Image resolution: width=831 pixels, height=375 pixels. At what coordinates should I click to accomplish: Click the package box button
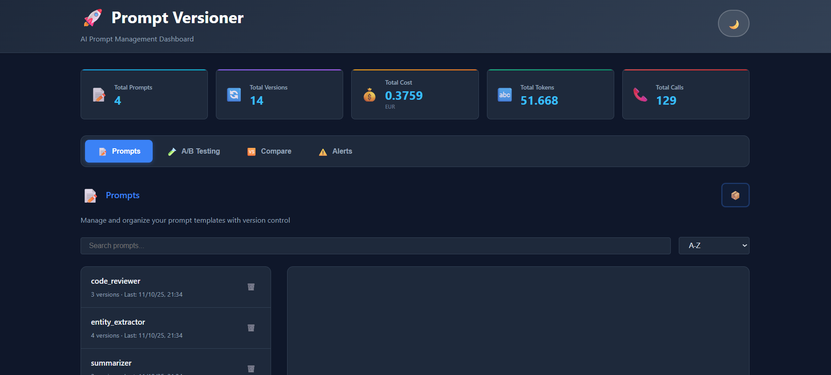click(735, 195)
